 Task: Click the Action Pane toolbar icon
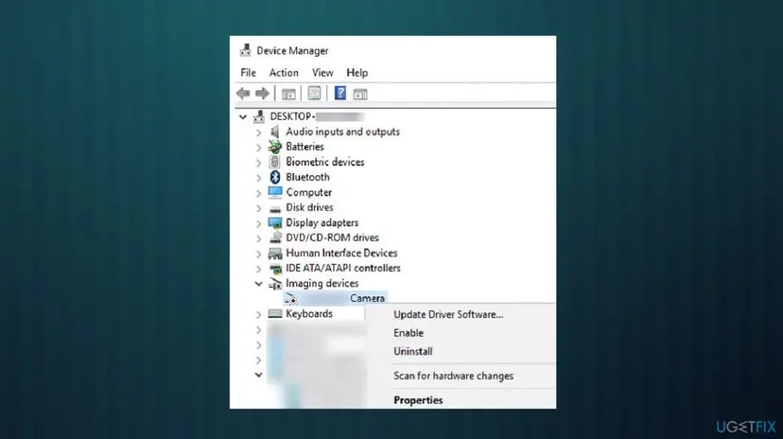click(x=360, y=94)
